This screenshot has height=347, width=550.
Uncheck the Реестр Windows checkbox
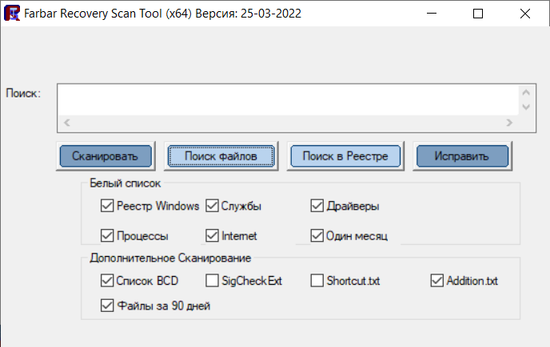(x=107, y=206)
